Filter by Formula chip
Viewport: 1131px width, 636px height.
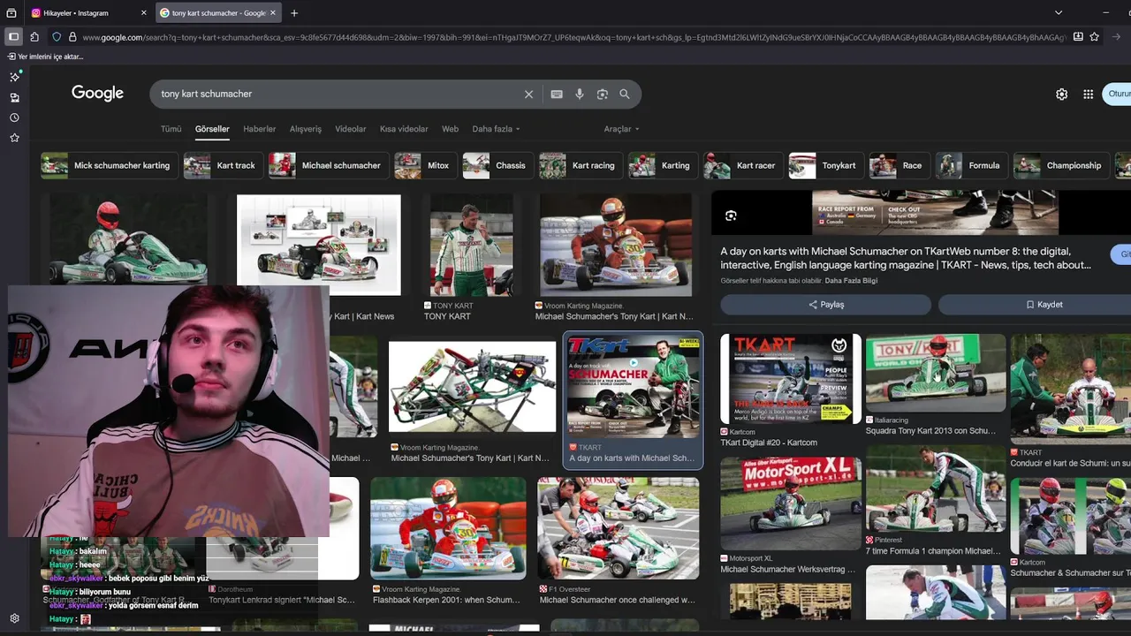point(971,165)
